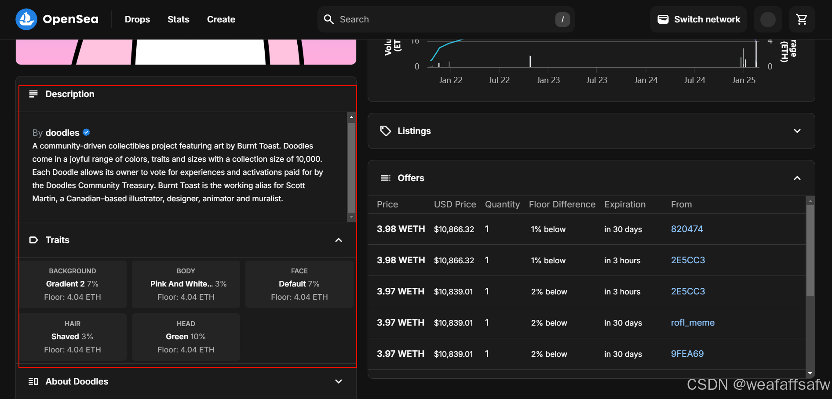
Task: Click the description scrollbar up arrow
Action: 351,117
